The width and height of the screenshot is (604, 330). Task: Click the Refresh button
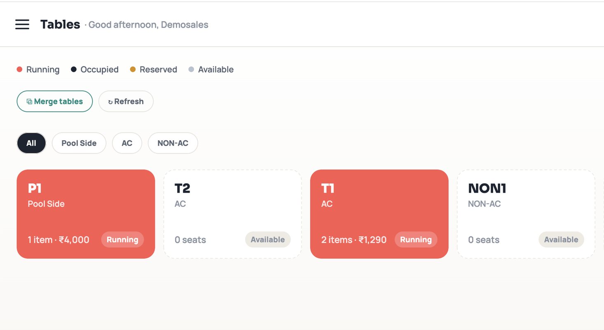(x=126, y=101)
